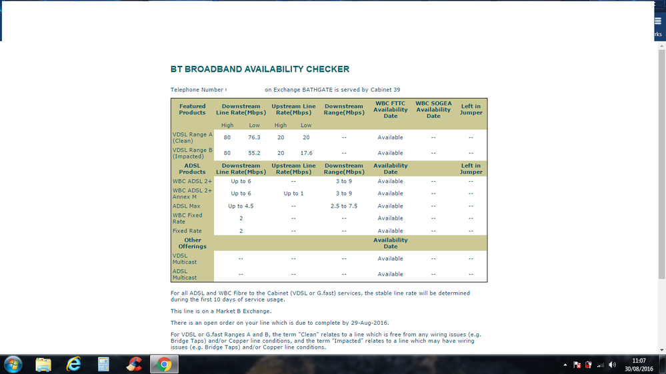Select the Up to 1 upstream value

coord(293,194)
